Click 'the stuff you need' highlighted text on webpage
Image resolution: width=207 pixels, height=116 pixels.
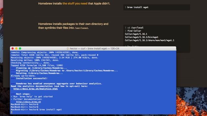pos(75,4)
